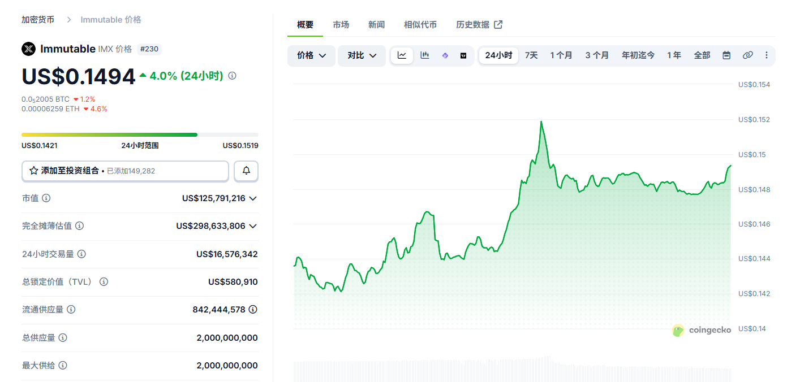Switch to the 新闻 tab

click(376, 25)
